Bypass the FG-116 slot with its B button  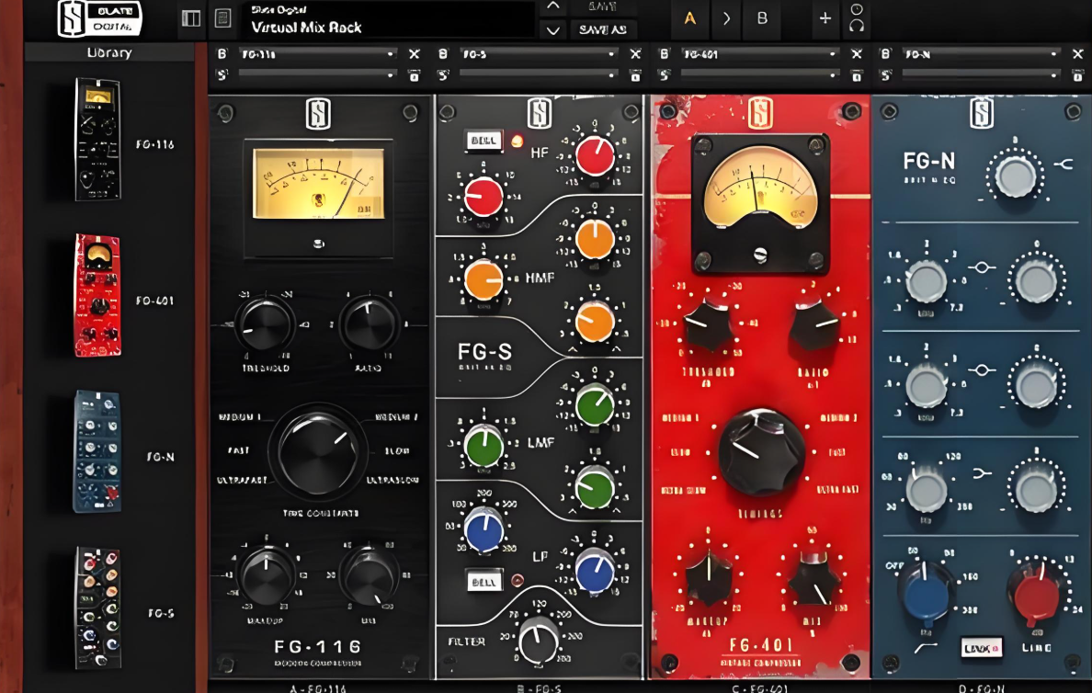pos(222,53)
